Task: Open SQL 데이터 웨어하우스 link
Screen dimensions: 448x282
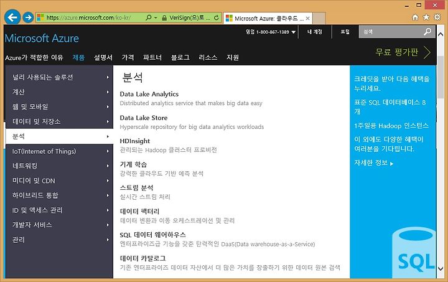Action: pos(153,235)
